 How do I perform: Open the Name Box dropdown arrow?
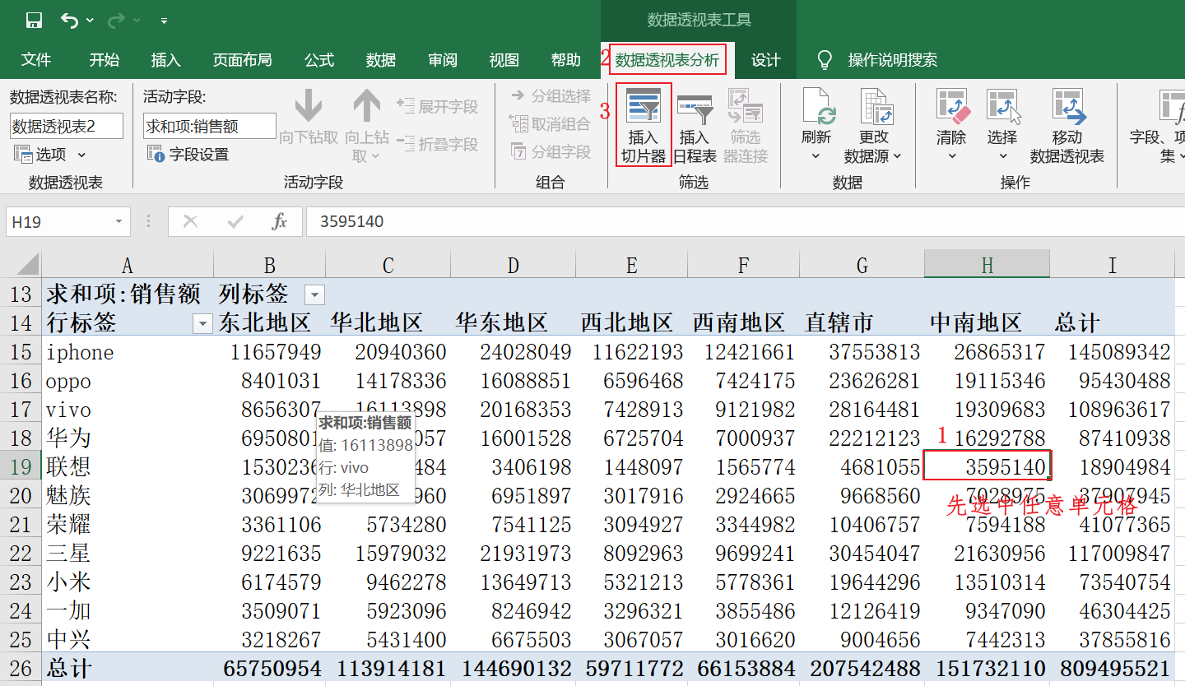point(119,221)
